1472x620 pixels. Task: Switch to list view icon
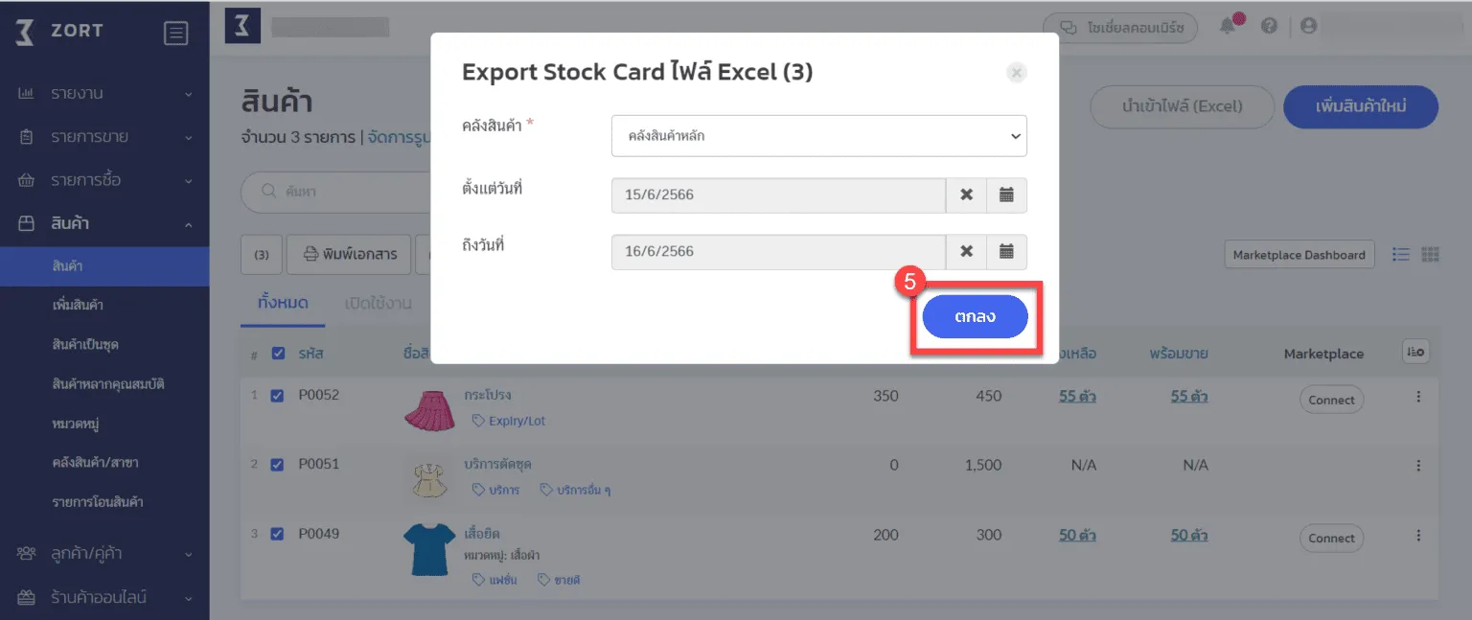pos(1401,255)
